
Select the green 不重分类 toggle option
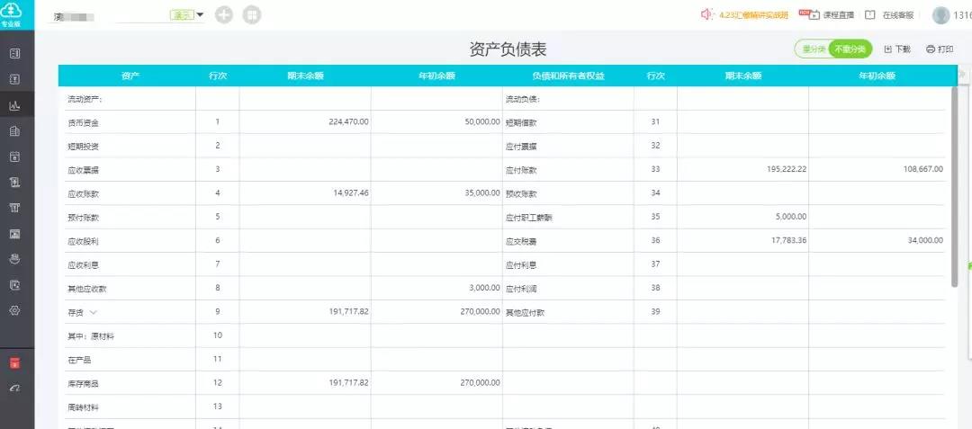tap(850, 49)
